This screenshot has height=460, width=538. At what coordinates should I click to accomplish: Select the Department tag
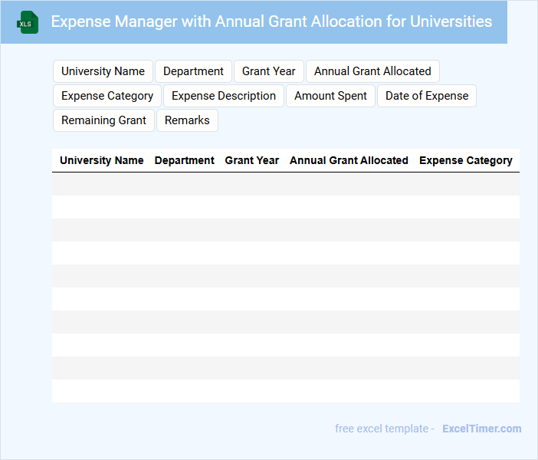click(x=193, y=71)
